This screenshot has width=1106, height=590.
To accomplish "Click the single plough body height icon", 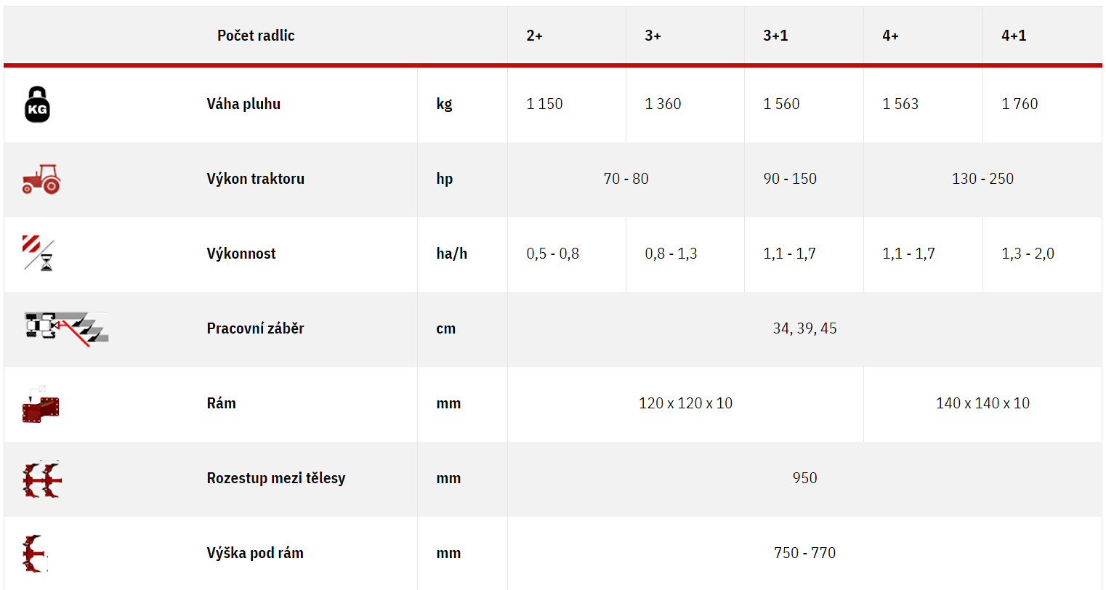I will point(35,554).
